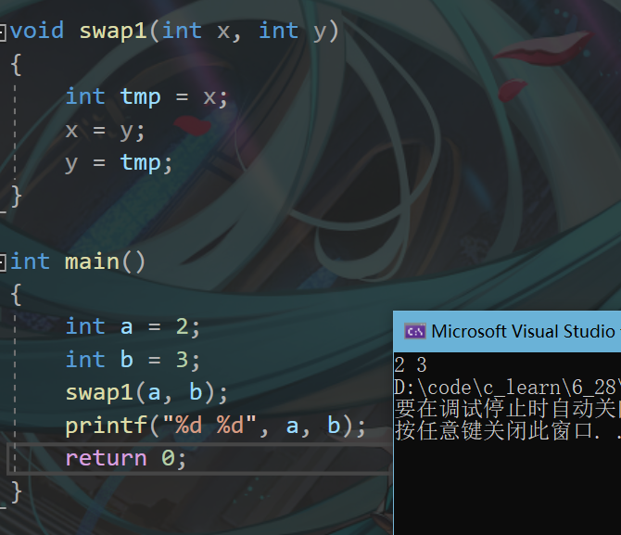This screenshot has width=621, height=535.
Task: Click the 'int main()' declaration
Action: click(x=78, y=262)
